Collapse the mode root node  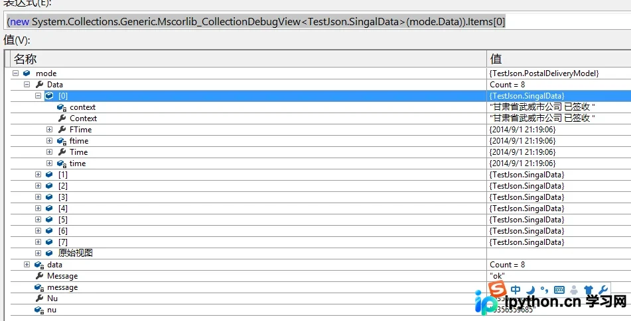pyautogui.click(x=15, y=73)
